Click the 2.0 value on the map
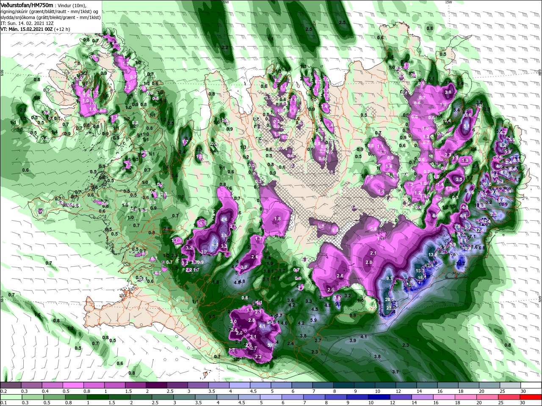The width and height of the screenshot is (542, 406). pyautogui.click(x=369, y=262)
